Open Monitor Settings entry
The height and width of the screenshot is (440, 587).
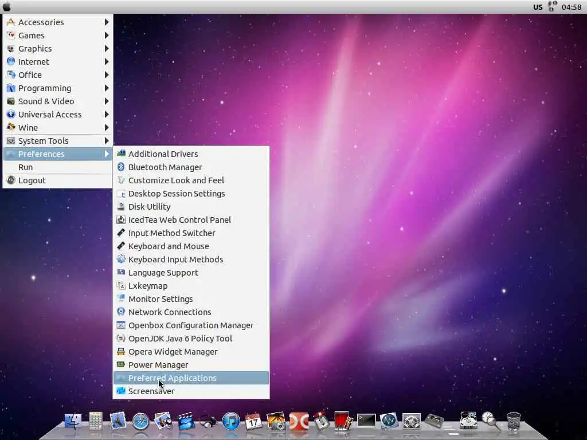191,299
